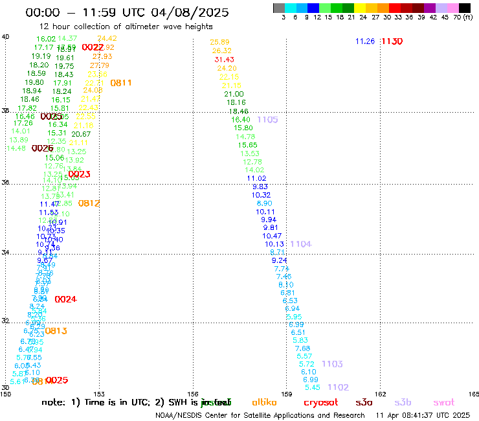Click the 14.48 wave height value

(x=16, y=148)
